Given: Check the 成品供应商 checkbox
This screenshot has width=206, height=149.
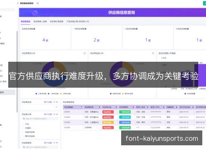Looking at the screenshot, I should (23, 132).
